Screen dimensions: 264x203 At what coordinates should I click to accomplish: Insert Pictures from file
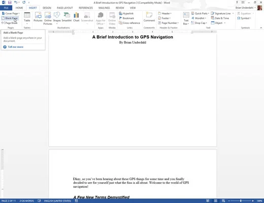(x=38, y=17)
